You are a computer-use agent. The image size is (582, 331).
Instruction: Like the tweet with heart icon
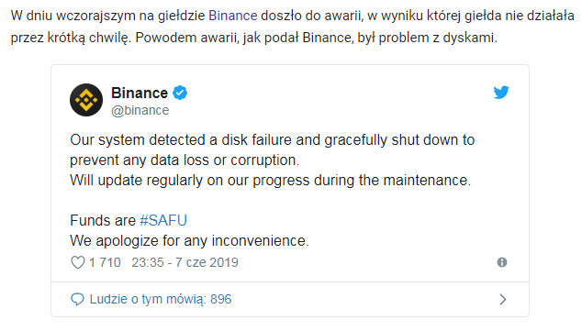(78, 262)
